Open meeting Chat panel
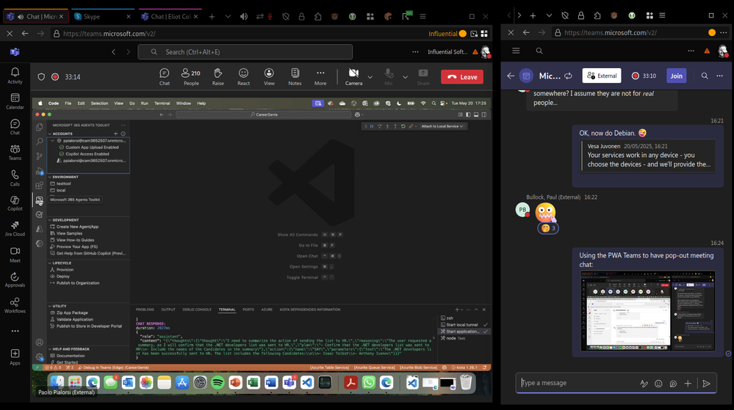Viewport: 734px width, 410px height. (x=165, y=77)
